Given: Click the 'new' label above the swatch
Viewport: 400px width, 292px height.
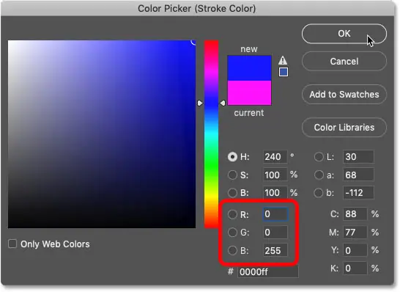Looking at the screenshot, I should (x=249, y=49).
